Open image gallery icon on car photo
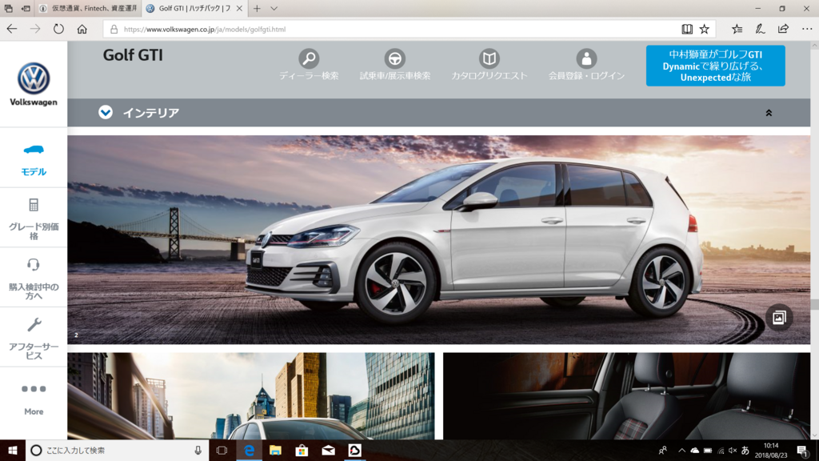 point(779,317)
